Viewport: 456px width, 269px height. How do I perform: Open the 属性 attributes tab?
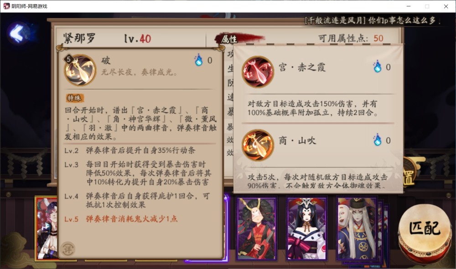pos(230,39)
